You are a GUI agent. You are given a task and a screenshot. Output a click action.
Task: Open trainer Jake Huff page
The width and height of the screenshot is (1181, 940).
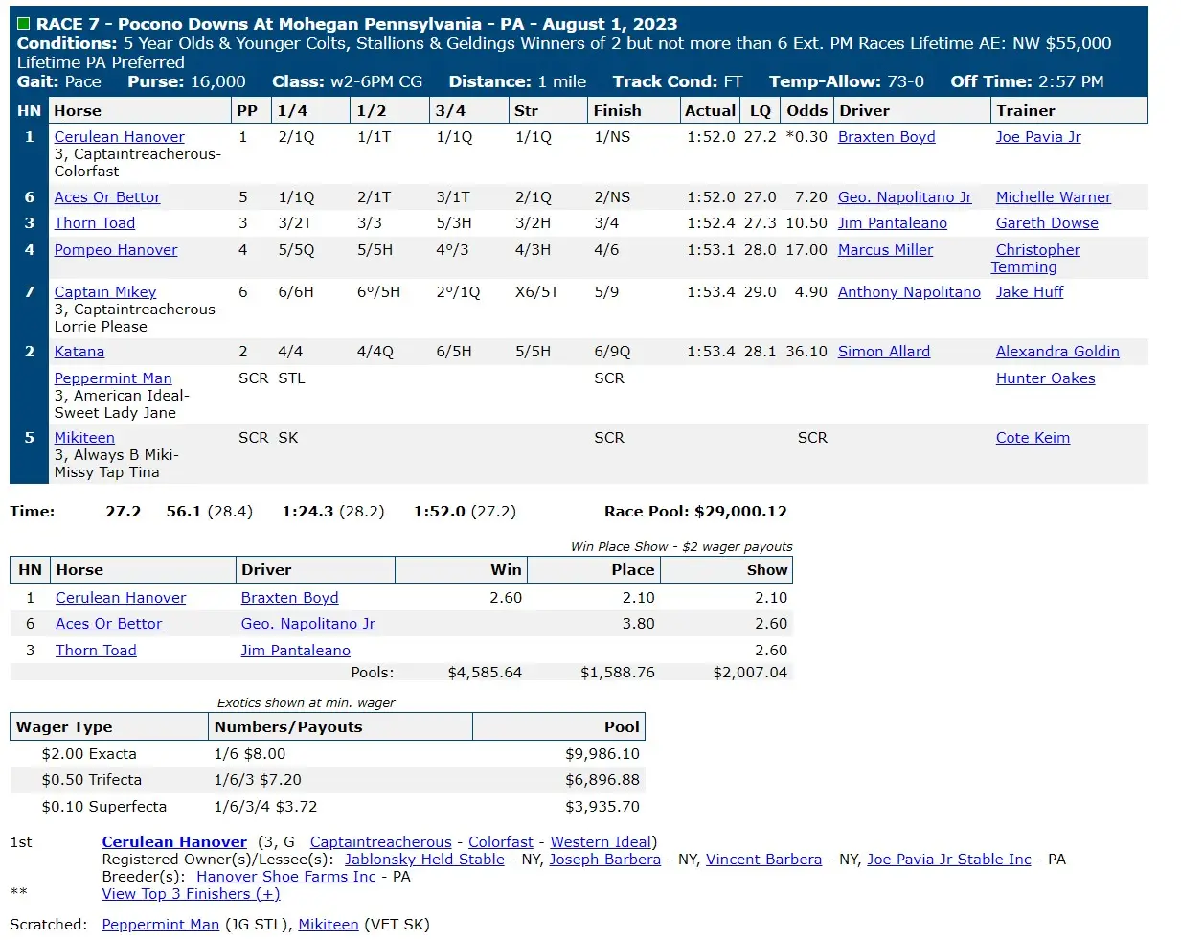click(1030, 292)
